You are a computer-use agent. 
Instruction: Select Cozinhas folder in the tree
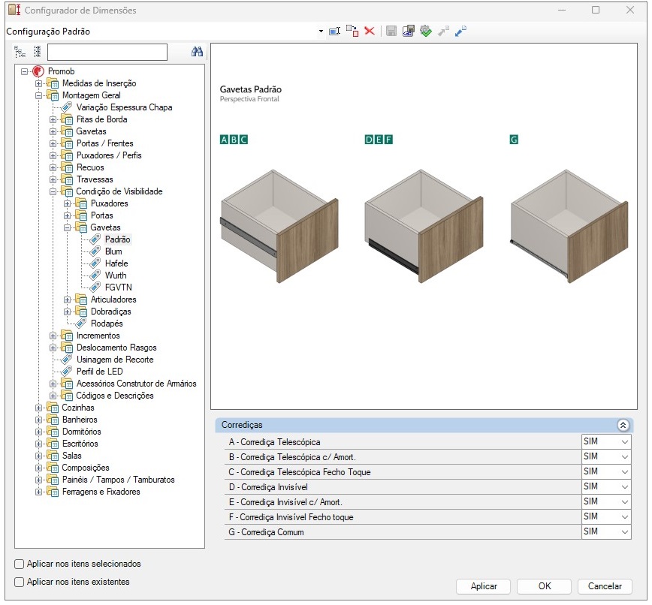(x=78, y=408)
